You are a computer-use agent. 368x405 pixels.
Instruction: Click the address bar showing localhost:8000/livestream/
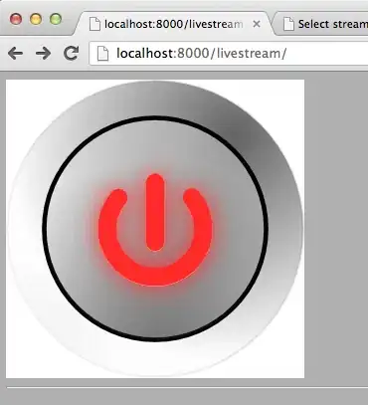pyautogui.click(x=229, y=54)
